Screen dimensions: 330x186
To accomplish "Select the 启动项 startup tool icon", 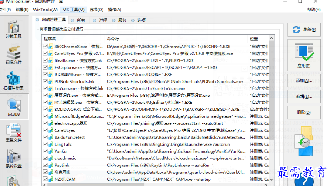I will pos(13,107).
